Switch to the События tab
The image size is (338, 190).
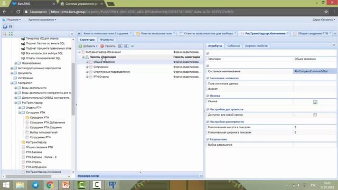[233, 46]
